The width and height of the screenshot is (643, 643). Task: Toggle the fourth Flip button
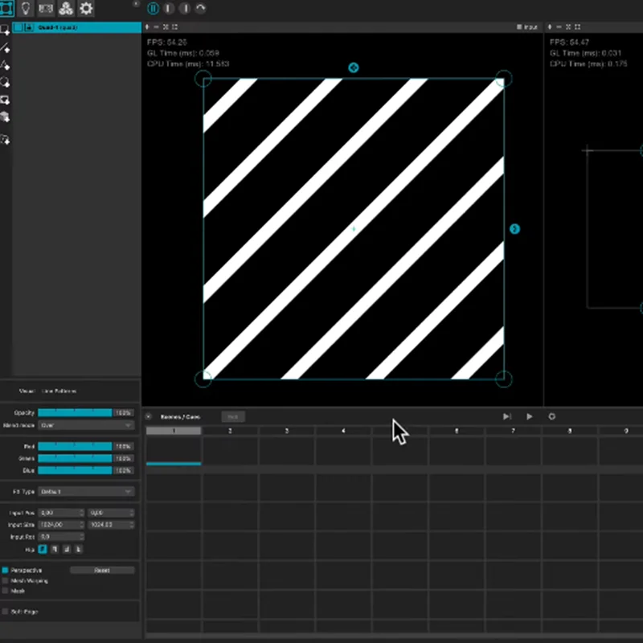(79, 549)
